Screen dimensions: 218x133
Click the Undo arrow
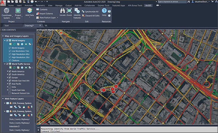click(36, 2)
